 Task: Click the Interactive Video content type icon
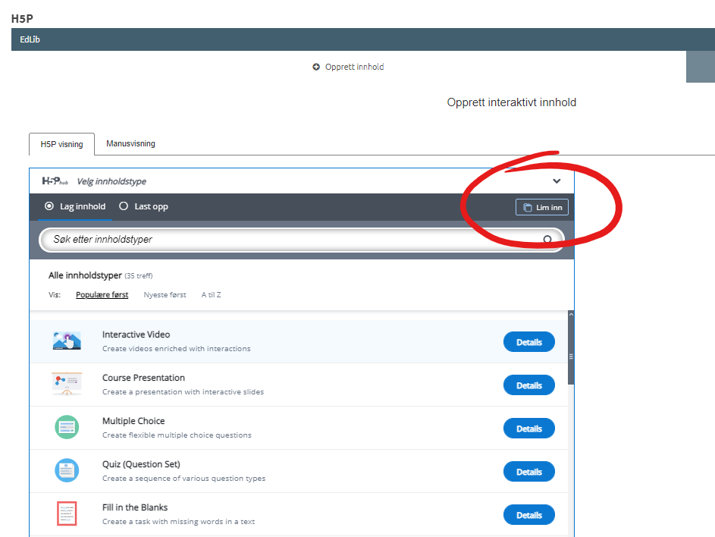coord(67,341)
